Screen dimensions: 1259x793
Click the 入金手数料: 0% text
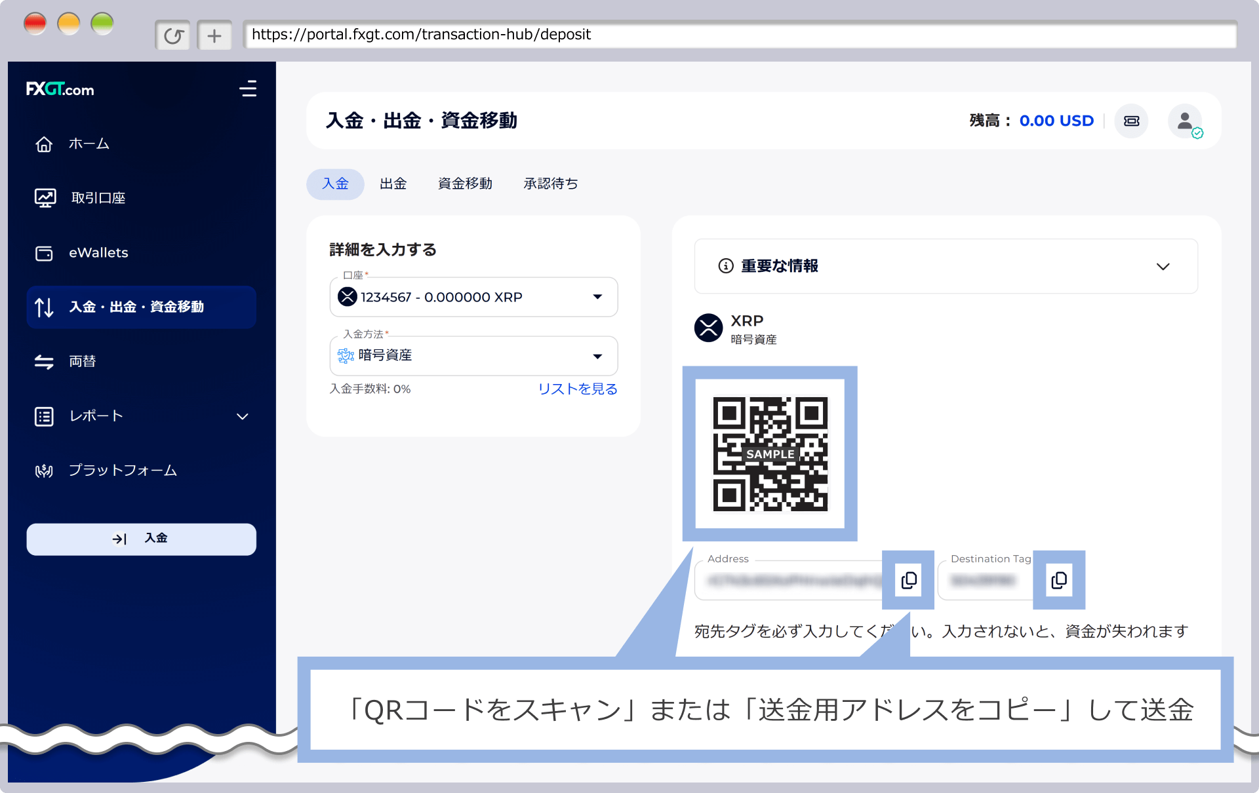pyautogui.click(x=370, y=389)
